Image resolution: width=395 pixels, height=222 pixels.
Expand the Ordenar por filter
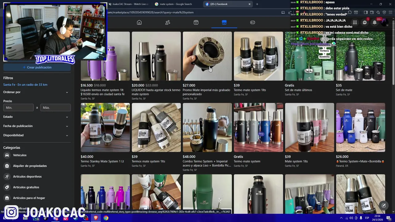[x=37, y=92]
